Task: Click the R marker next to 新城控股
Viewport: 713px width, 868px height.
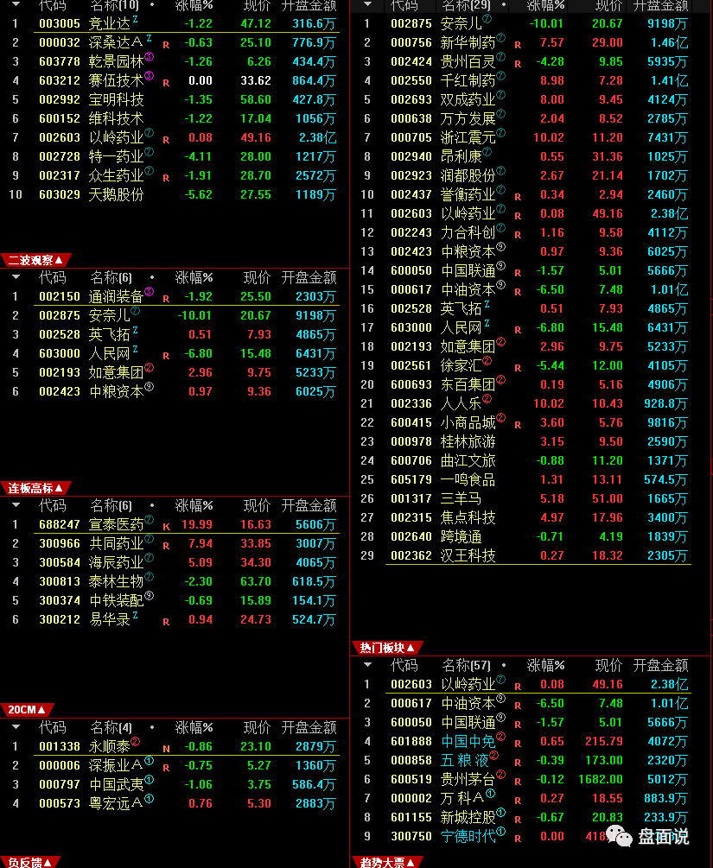Action: (x=518, y=820)
